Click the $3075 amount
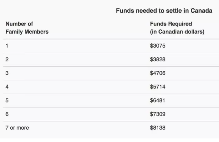Viewport: 219px width, 142px height. (158, 46)
